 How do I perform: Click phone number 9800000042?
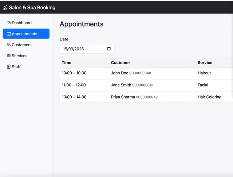coord(147,97)
